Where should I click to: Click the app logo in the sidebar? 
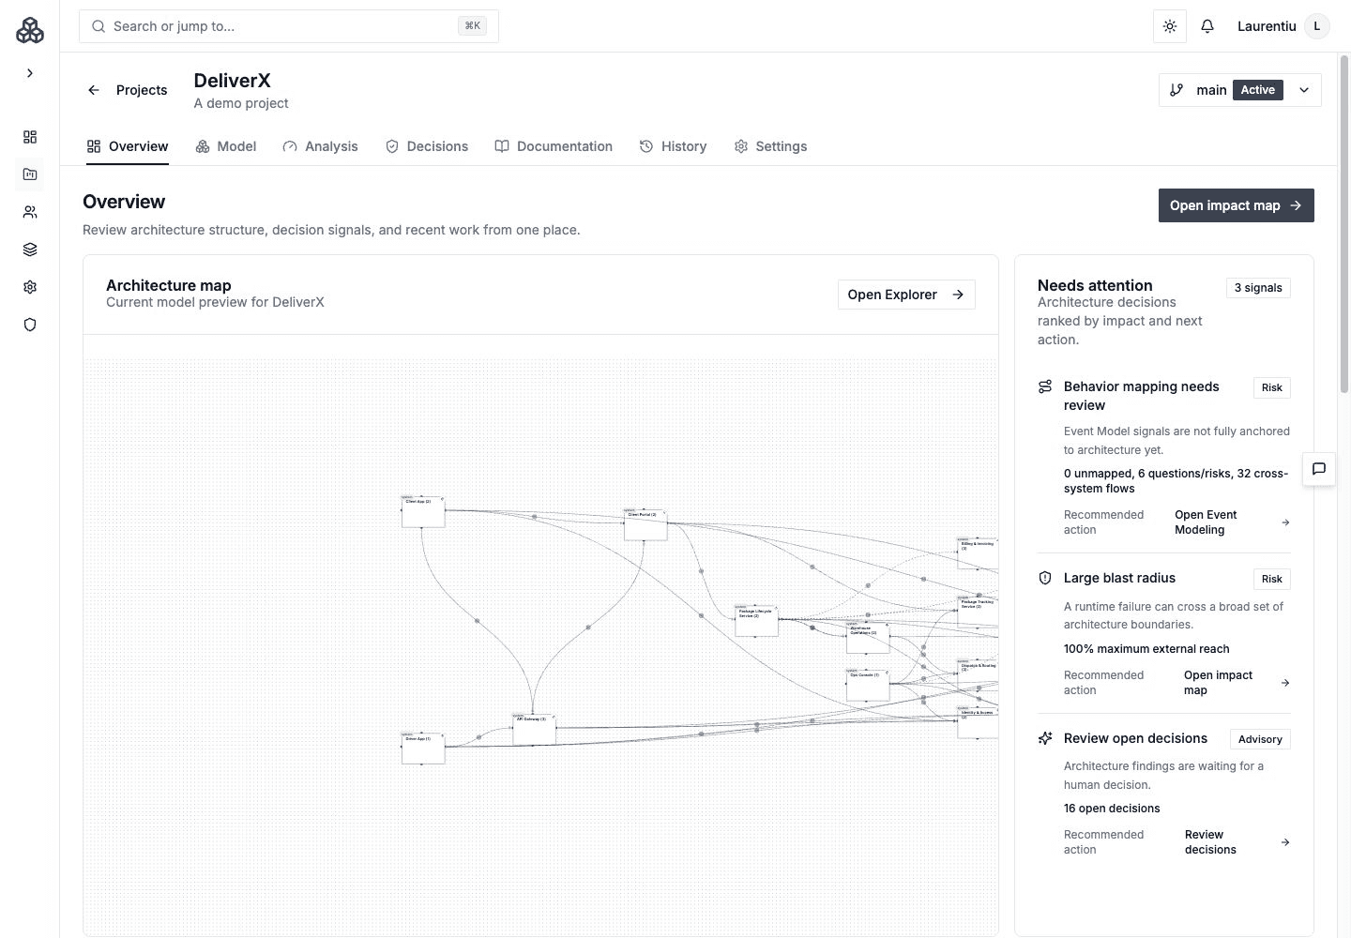click(x=30, y=30)
